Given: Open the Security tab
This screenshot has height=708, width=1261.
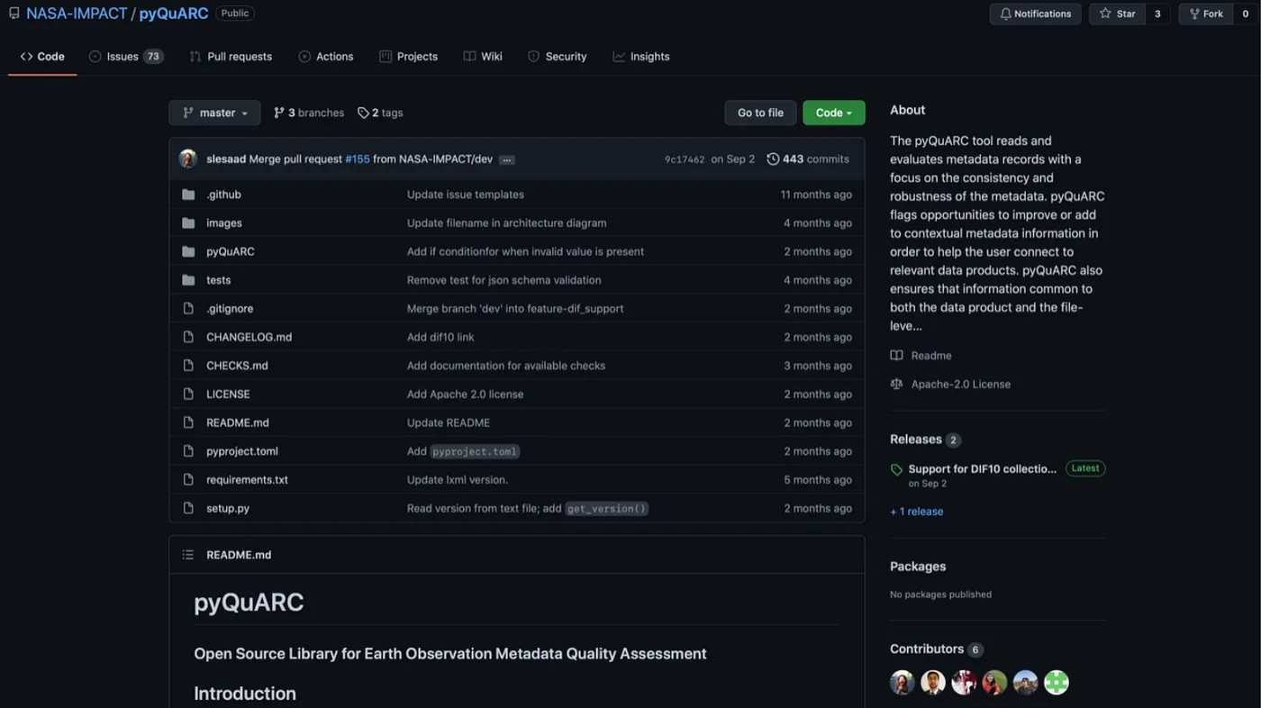Looking at the screenshot, I should click(x=558, y=56).
